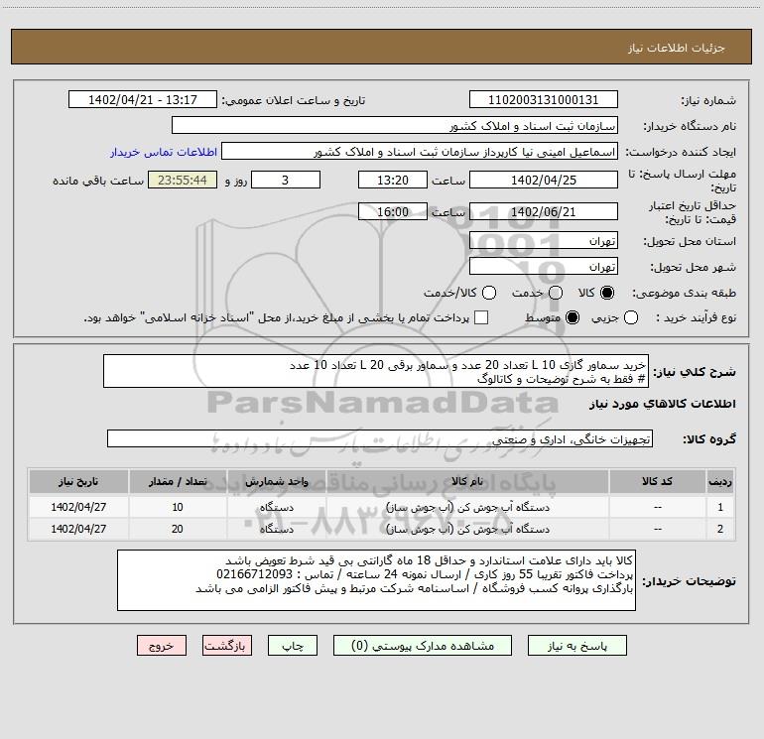Click the نام دستگاه خریدار field
This screenshot has height=739, width=764.
tap(395, 126)
